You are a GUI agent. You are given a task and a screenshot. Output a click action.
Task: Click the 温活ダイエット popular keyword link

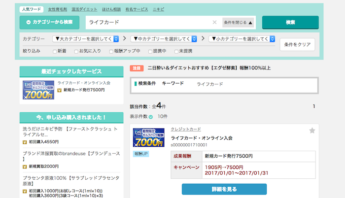click(x=84, y=9)
